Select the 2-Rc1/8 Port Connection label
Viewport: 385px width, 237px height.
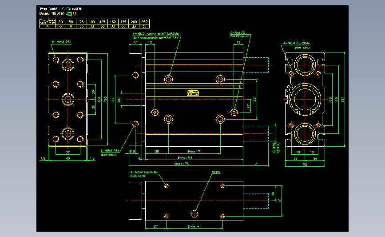click(239, 34)
